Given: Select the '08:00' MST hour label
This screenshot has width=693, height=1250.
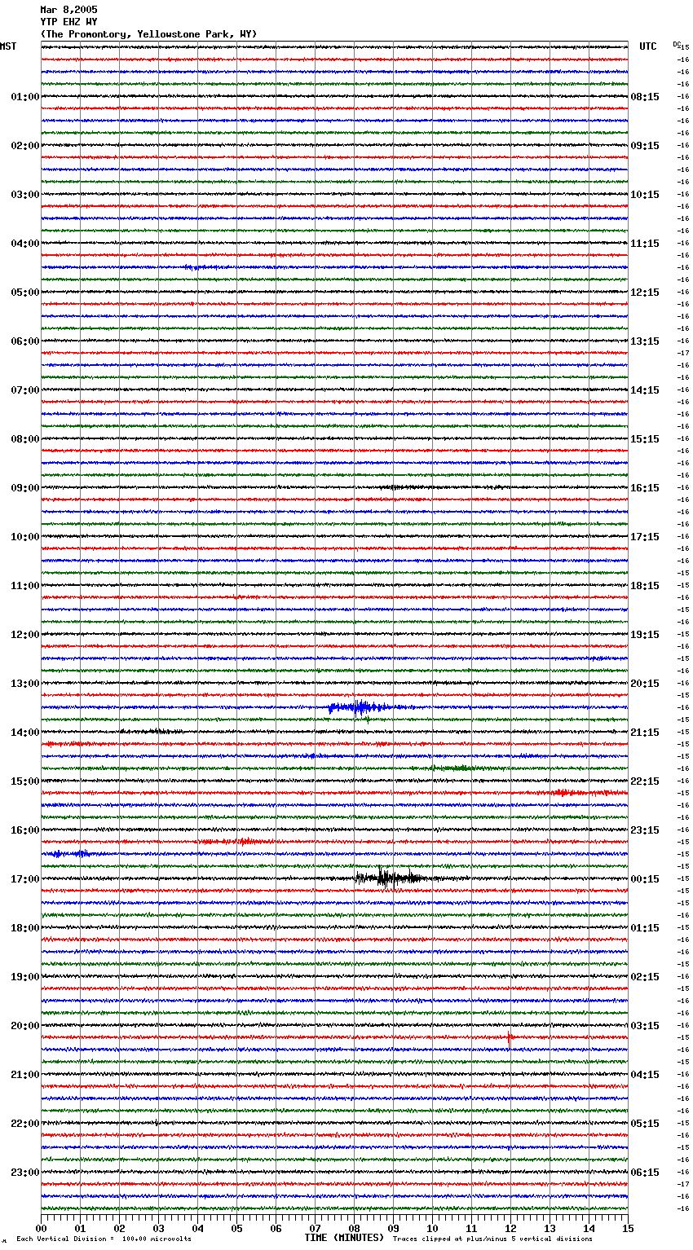Looking at the screenshot, I should click(25, 439).
